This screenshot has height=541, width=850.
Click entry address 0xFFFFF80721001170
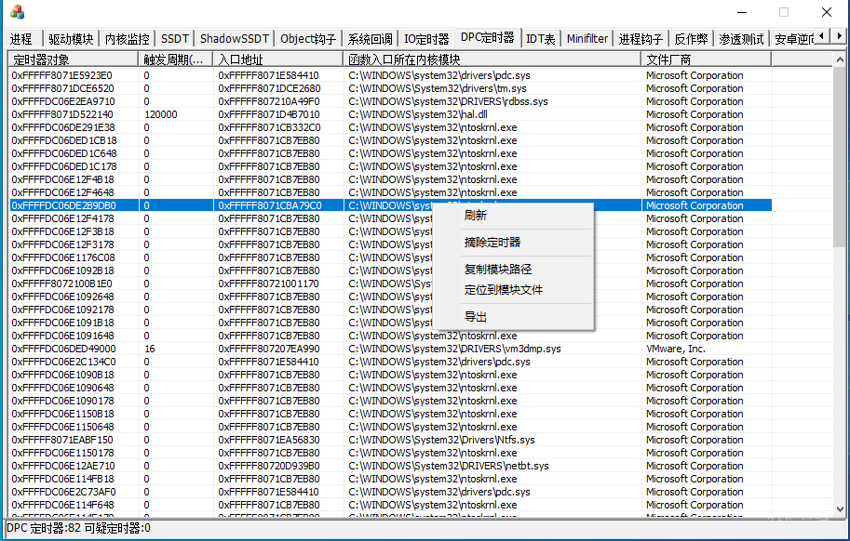268,284
